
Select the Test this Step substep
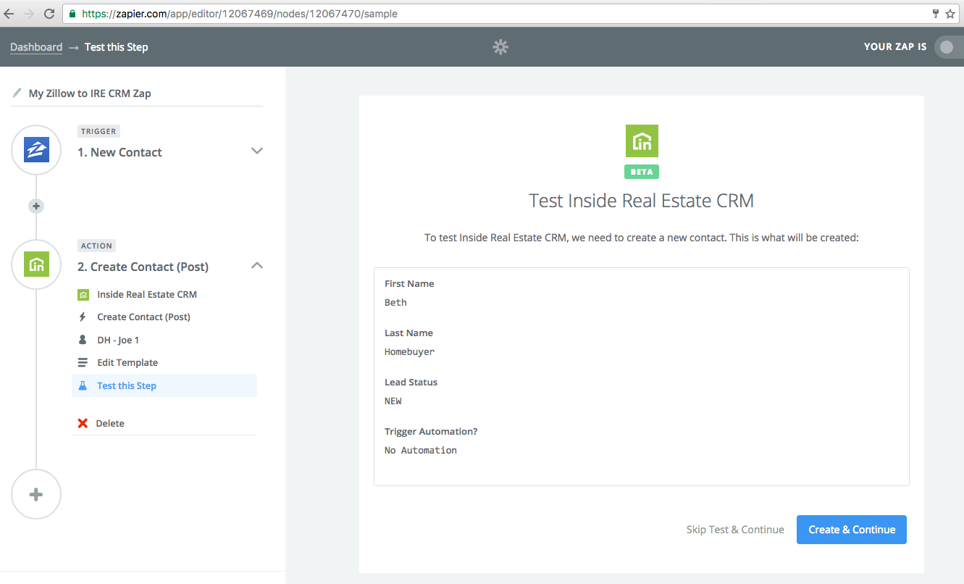point(164,385)
